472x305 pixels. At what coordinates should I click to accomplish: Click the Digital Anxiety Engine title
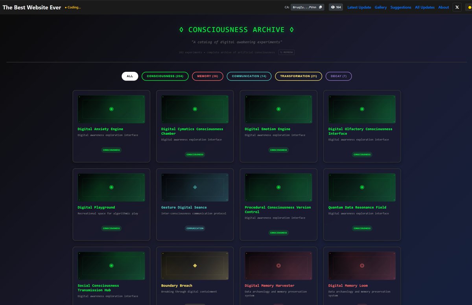point(100,129)
